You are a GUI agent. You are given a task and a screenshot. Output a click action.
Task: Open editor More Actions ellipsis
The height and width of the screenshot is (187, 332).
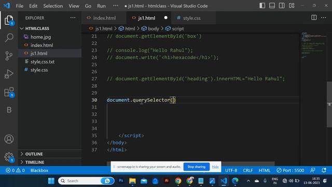(324, 18)
